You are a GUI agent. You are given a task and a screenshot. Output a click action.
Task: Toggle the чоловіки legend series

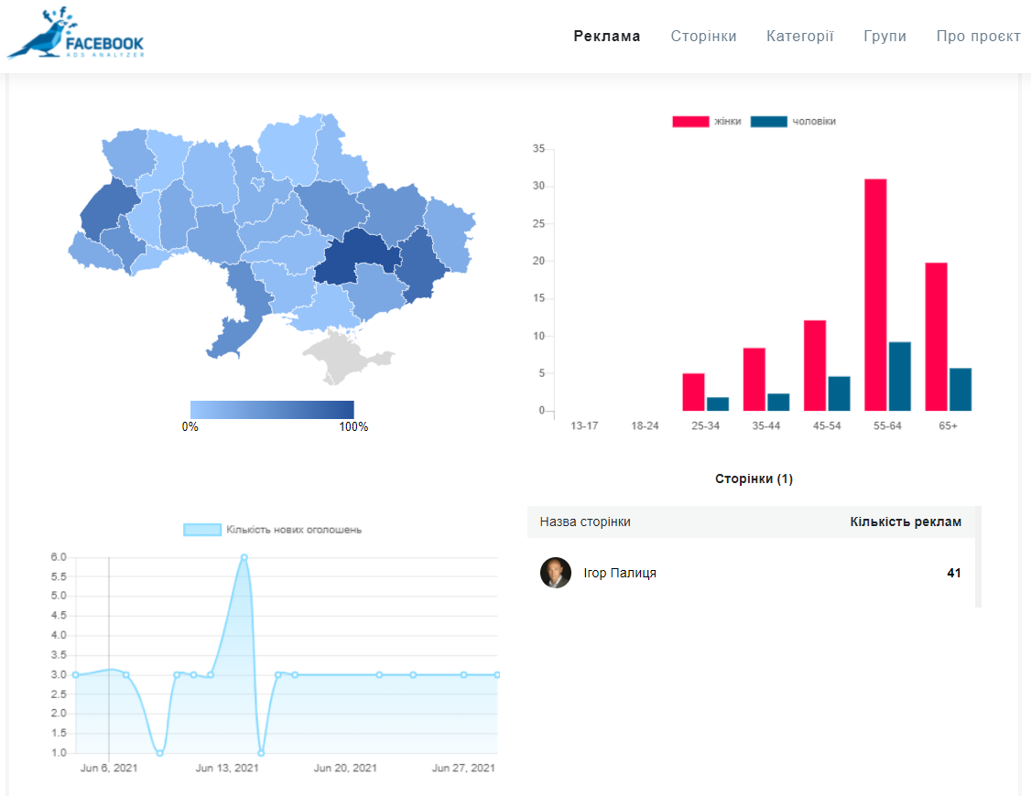[793, 122]
